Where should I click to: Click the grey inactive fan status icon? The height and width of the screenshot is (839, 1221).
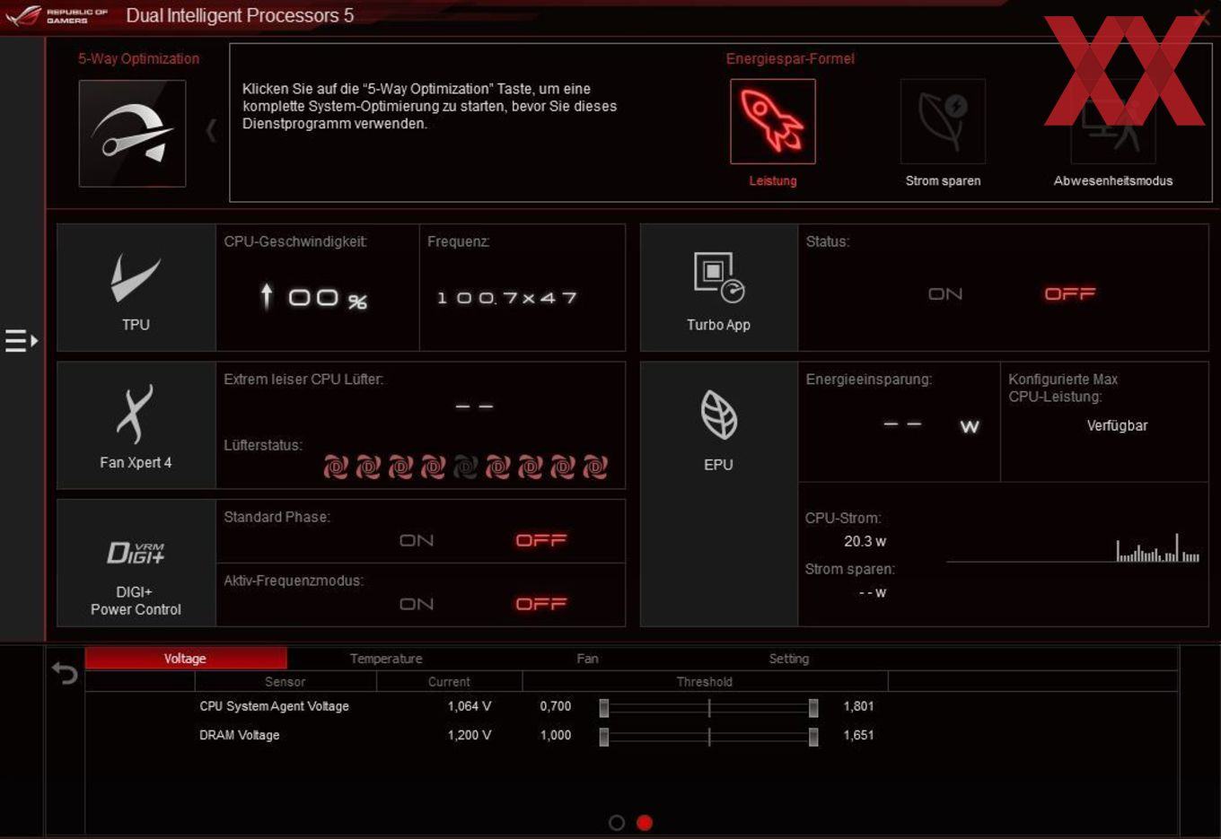coord(465,467)
